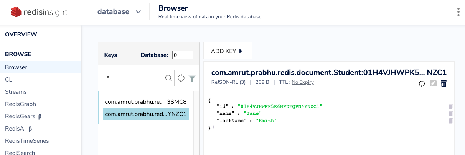Delete the "id" JSON field
The height and width of the screenshot is (155, 465).
click(x=451, y=106)
